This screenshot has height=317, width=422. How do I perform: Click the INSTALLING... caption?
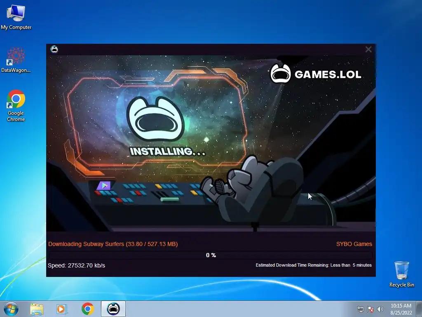(x=168, y=151)
